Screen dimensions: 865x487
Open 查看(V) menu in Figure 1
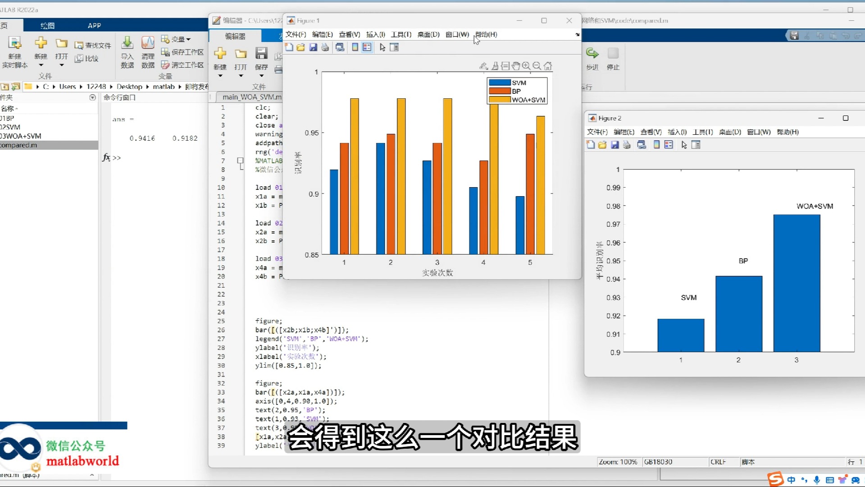click(x=350, y=34)
